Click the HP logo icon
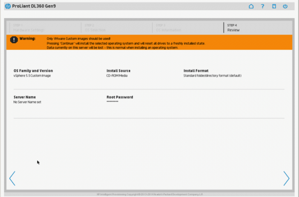Viewport: 299px width, 197px height. (x=8, y=6)
